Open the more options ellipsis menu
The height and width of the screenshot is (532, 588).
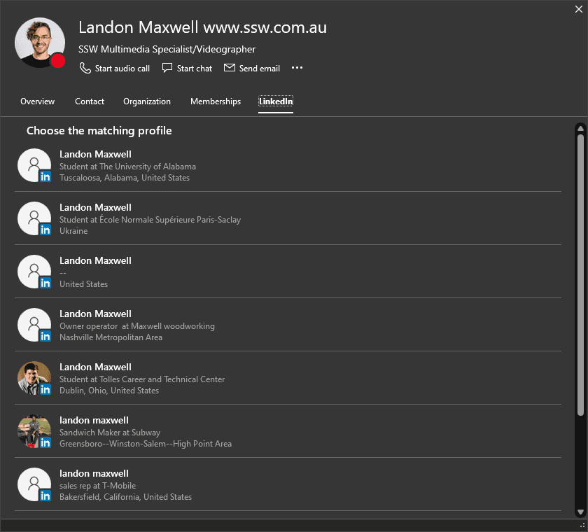(297, 68)
